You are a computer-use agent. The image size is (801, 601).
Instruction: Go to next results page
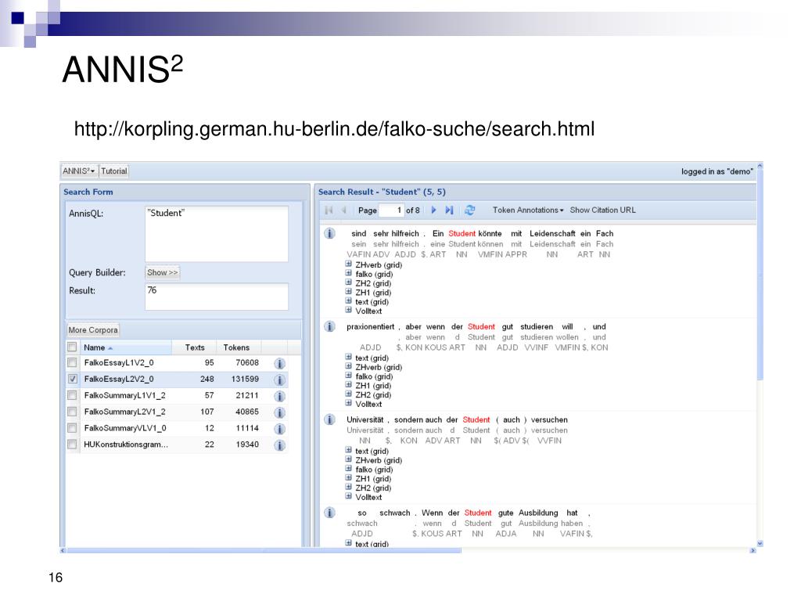pyautogui.click(x=433, y=210)
